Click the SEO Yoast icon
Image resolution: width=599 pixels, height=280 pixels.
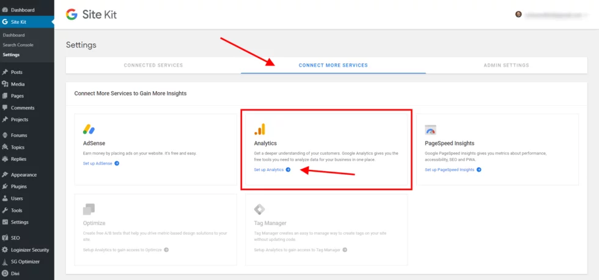click(5, 238)
